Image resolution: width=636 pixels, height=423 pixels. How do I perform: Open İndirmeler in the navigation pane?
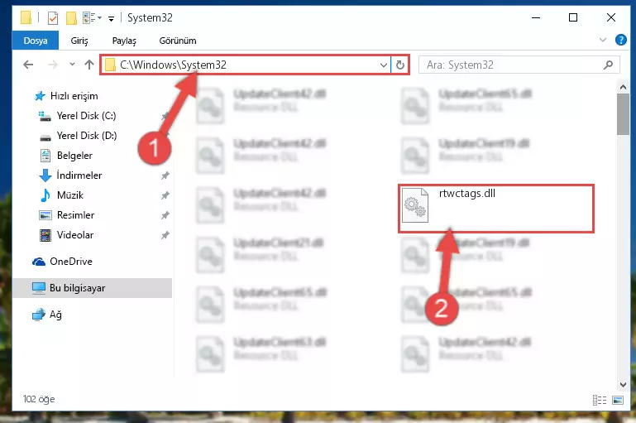click(79, 175)
